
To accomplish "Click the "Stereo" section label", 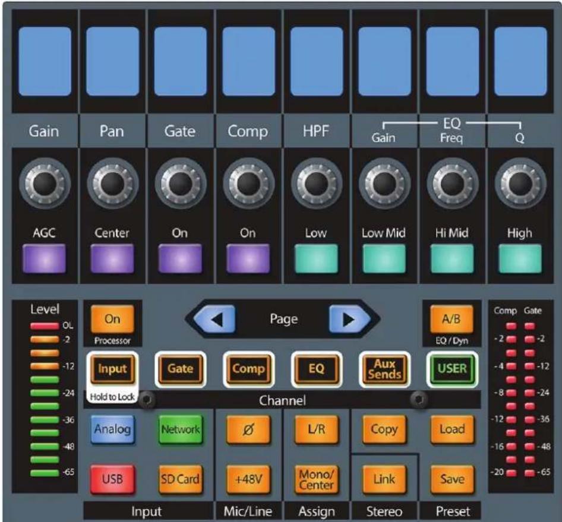I will pos(384,511).
